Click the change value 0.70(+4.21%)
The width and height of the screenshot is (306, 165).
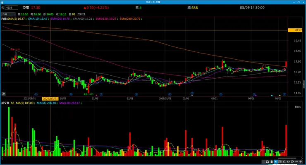96,7
